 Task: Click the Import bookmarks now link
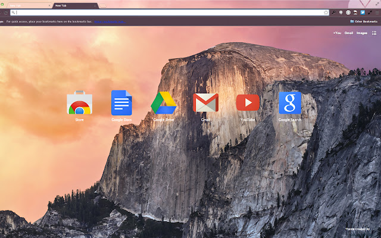pos(110,21)
